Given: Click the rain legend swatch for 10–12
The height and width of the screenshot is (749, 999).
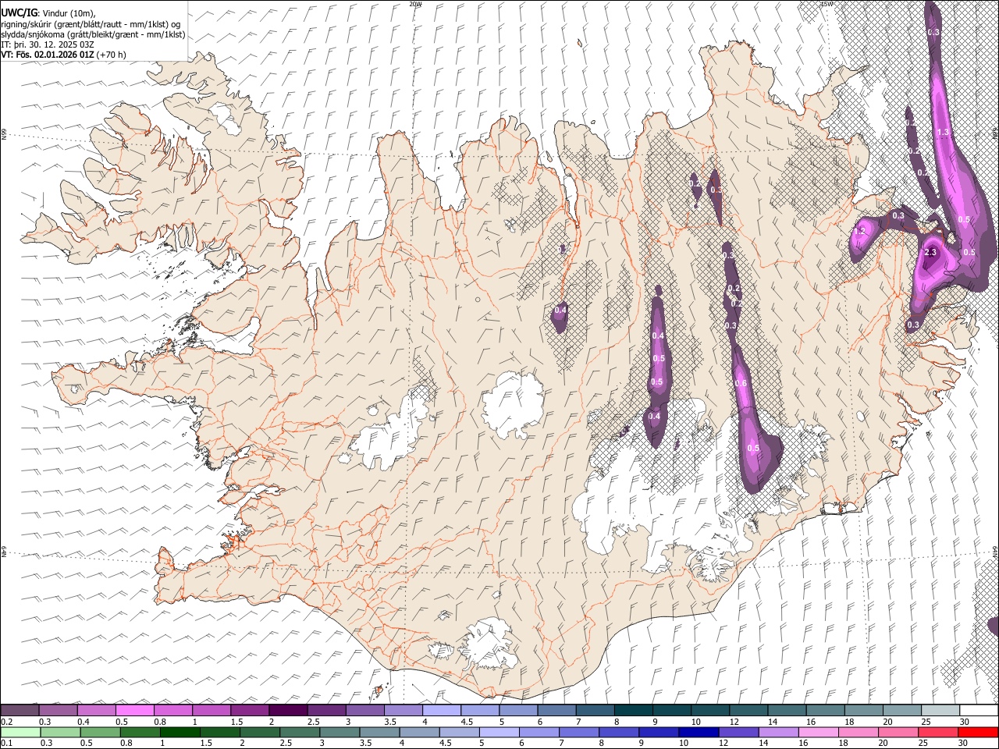Looking at the screenshot, I should (699, 733).
